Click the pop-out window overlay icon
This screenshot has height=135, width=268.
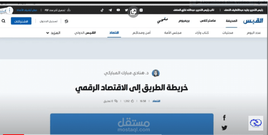pos(133,12)
